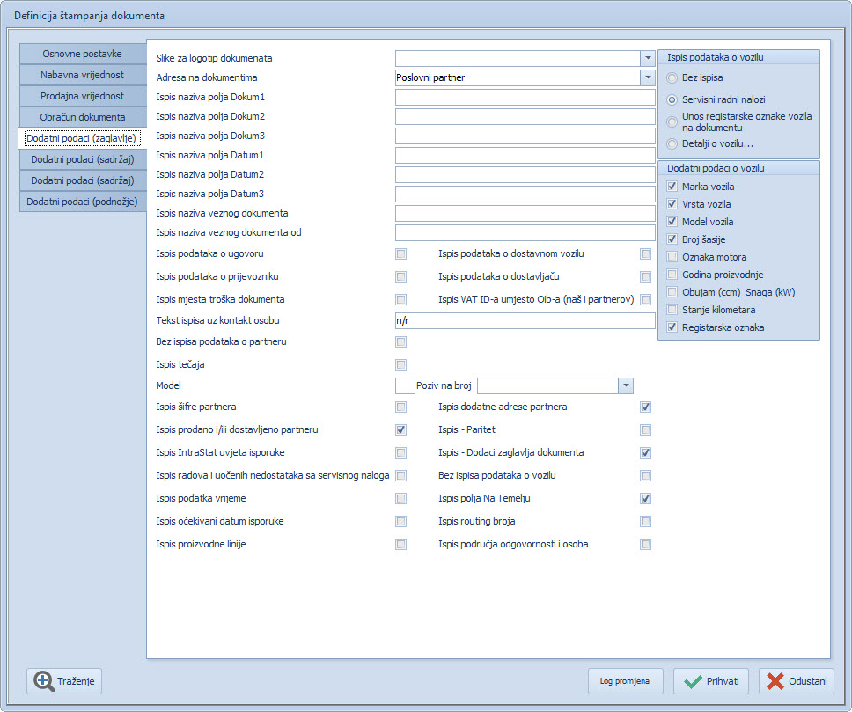852x712 pixels.
Task: Click the Traženje magnifier button
Action: click(65, 681)
